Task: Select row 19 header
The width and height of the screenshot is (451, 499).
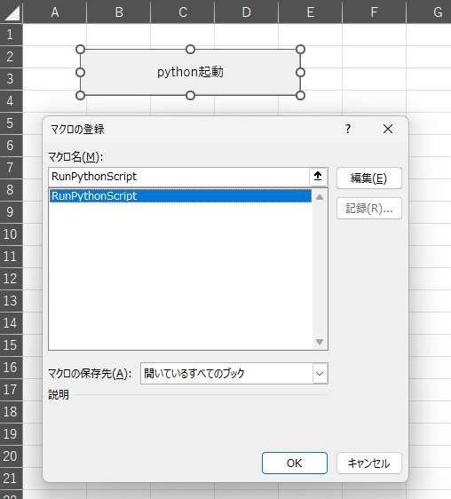Action: [12, 434]
